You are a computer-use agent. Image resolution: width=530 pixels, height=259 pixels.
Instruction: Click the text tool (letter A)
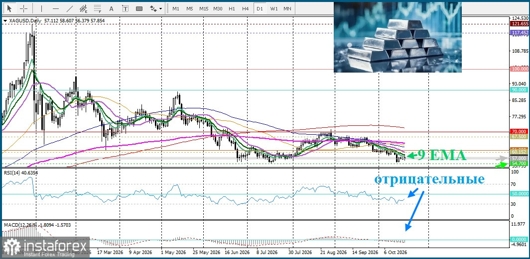click(x=112, y=9)
